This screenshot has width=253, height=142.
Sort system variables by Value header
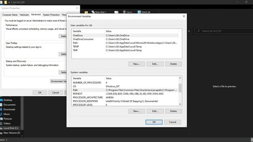pos(142,78)
